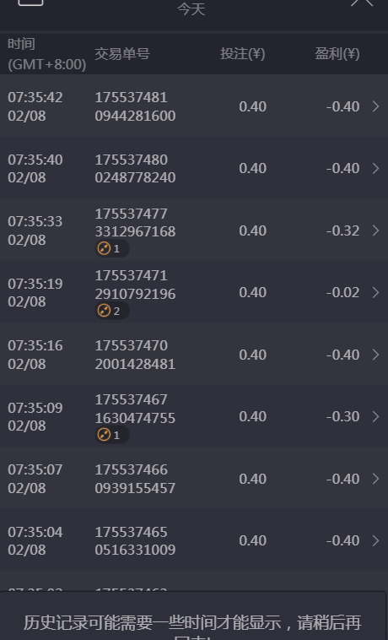
Task: Click the 投注(¥) column header
Action: pyautogui.click(x=243, y=54)
